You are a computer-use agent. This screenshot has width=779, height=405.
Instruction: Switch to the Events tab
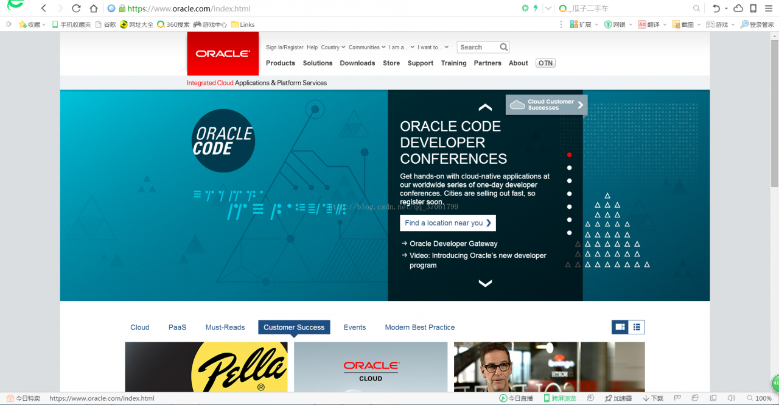(x=355, y=328)
